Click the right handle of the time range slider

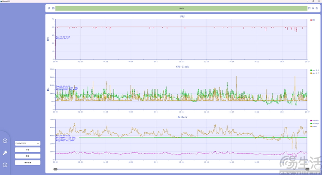click(x=307, y=169)
